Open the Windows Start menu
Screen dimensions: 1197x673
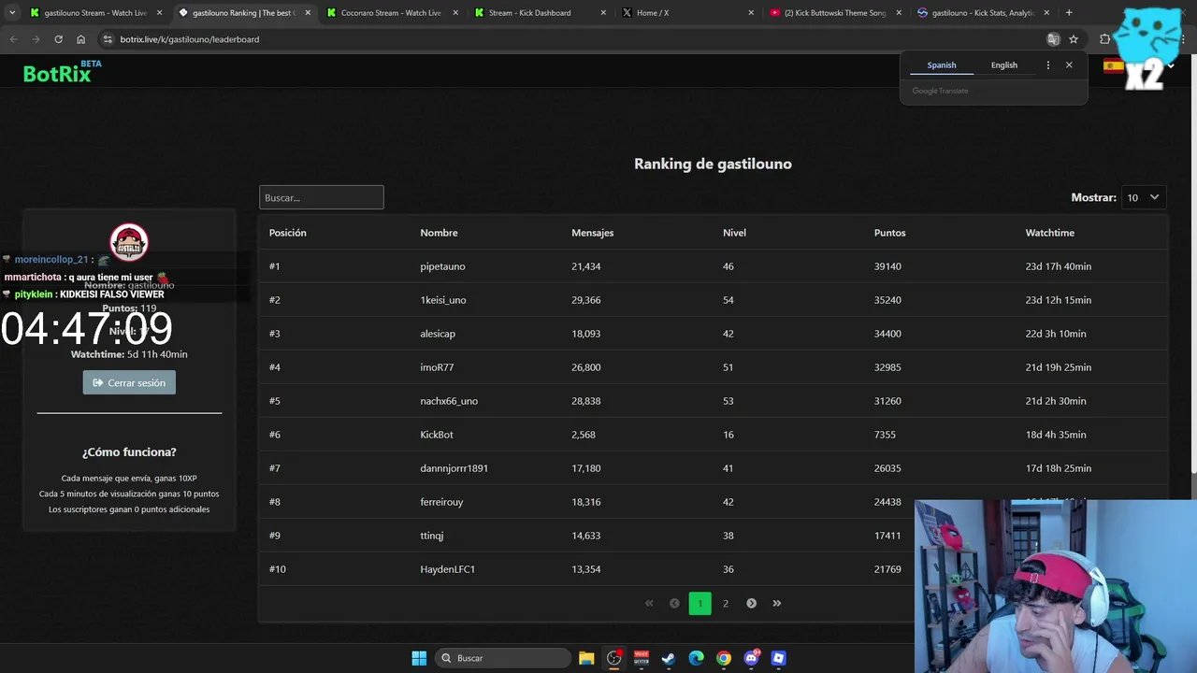pos(419,658)
